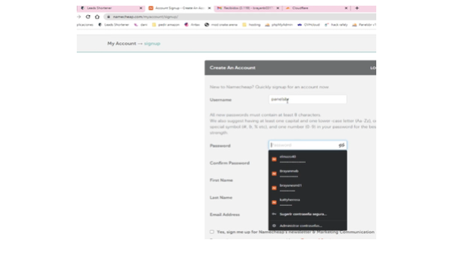Click into the Username field

coord(308,99)
